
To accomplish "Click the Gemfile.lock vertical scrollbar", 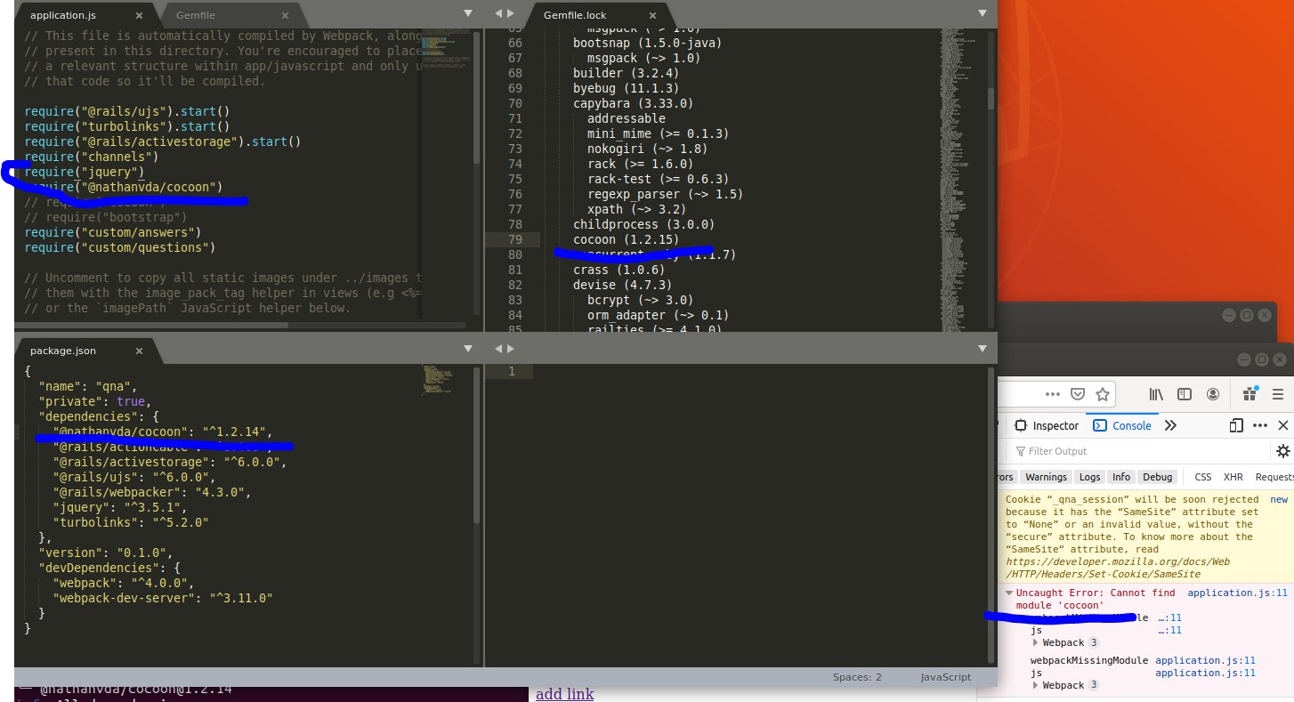I will point(991,98).
